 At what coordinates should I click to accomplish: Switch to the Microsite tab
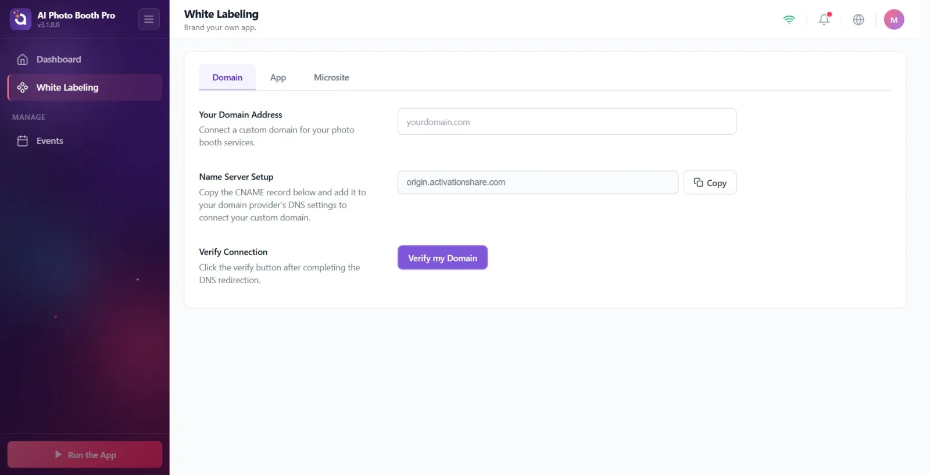pos(331,77)
